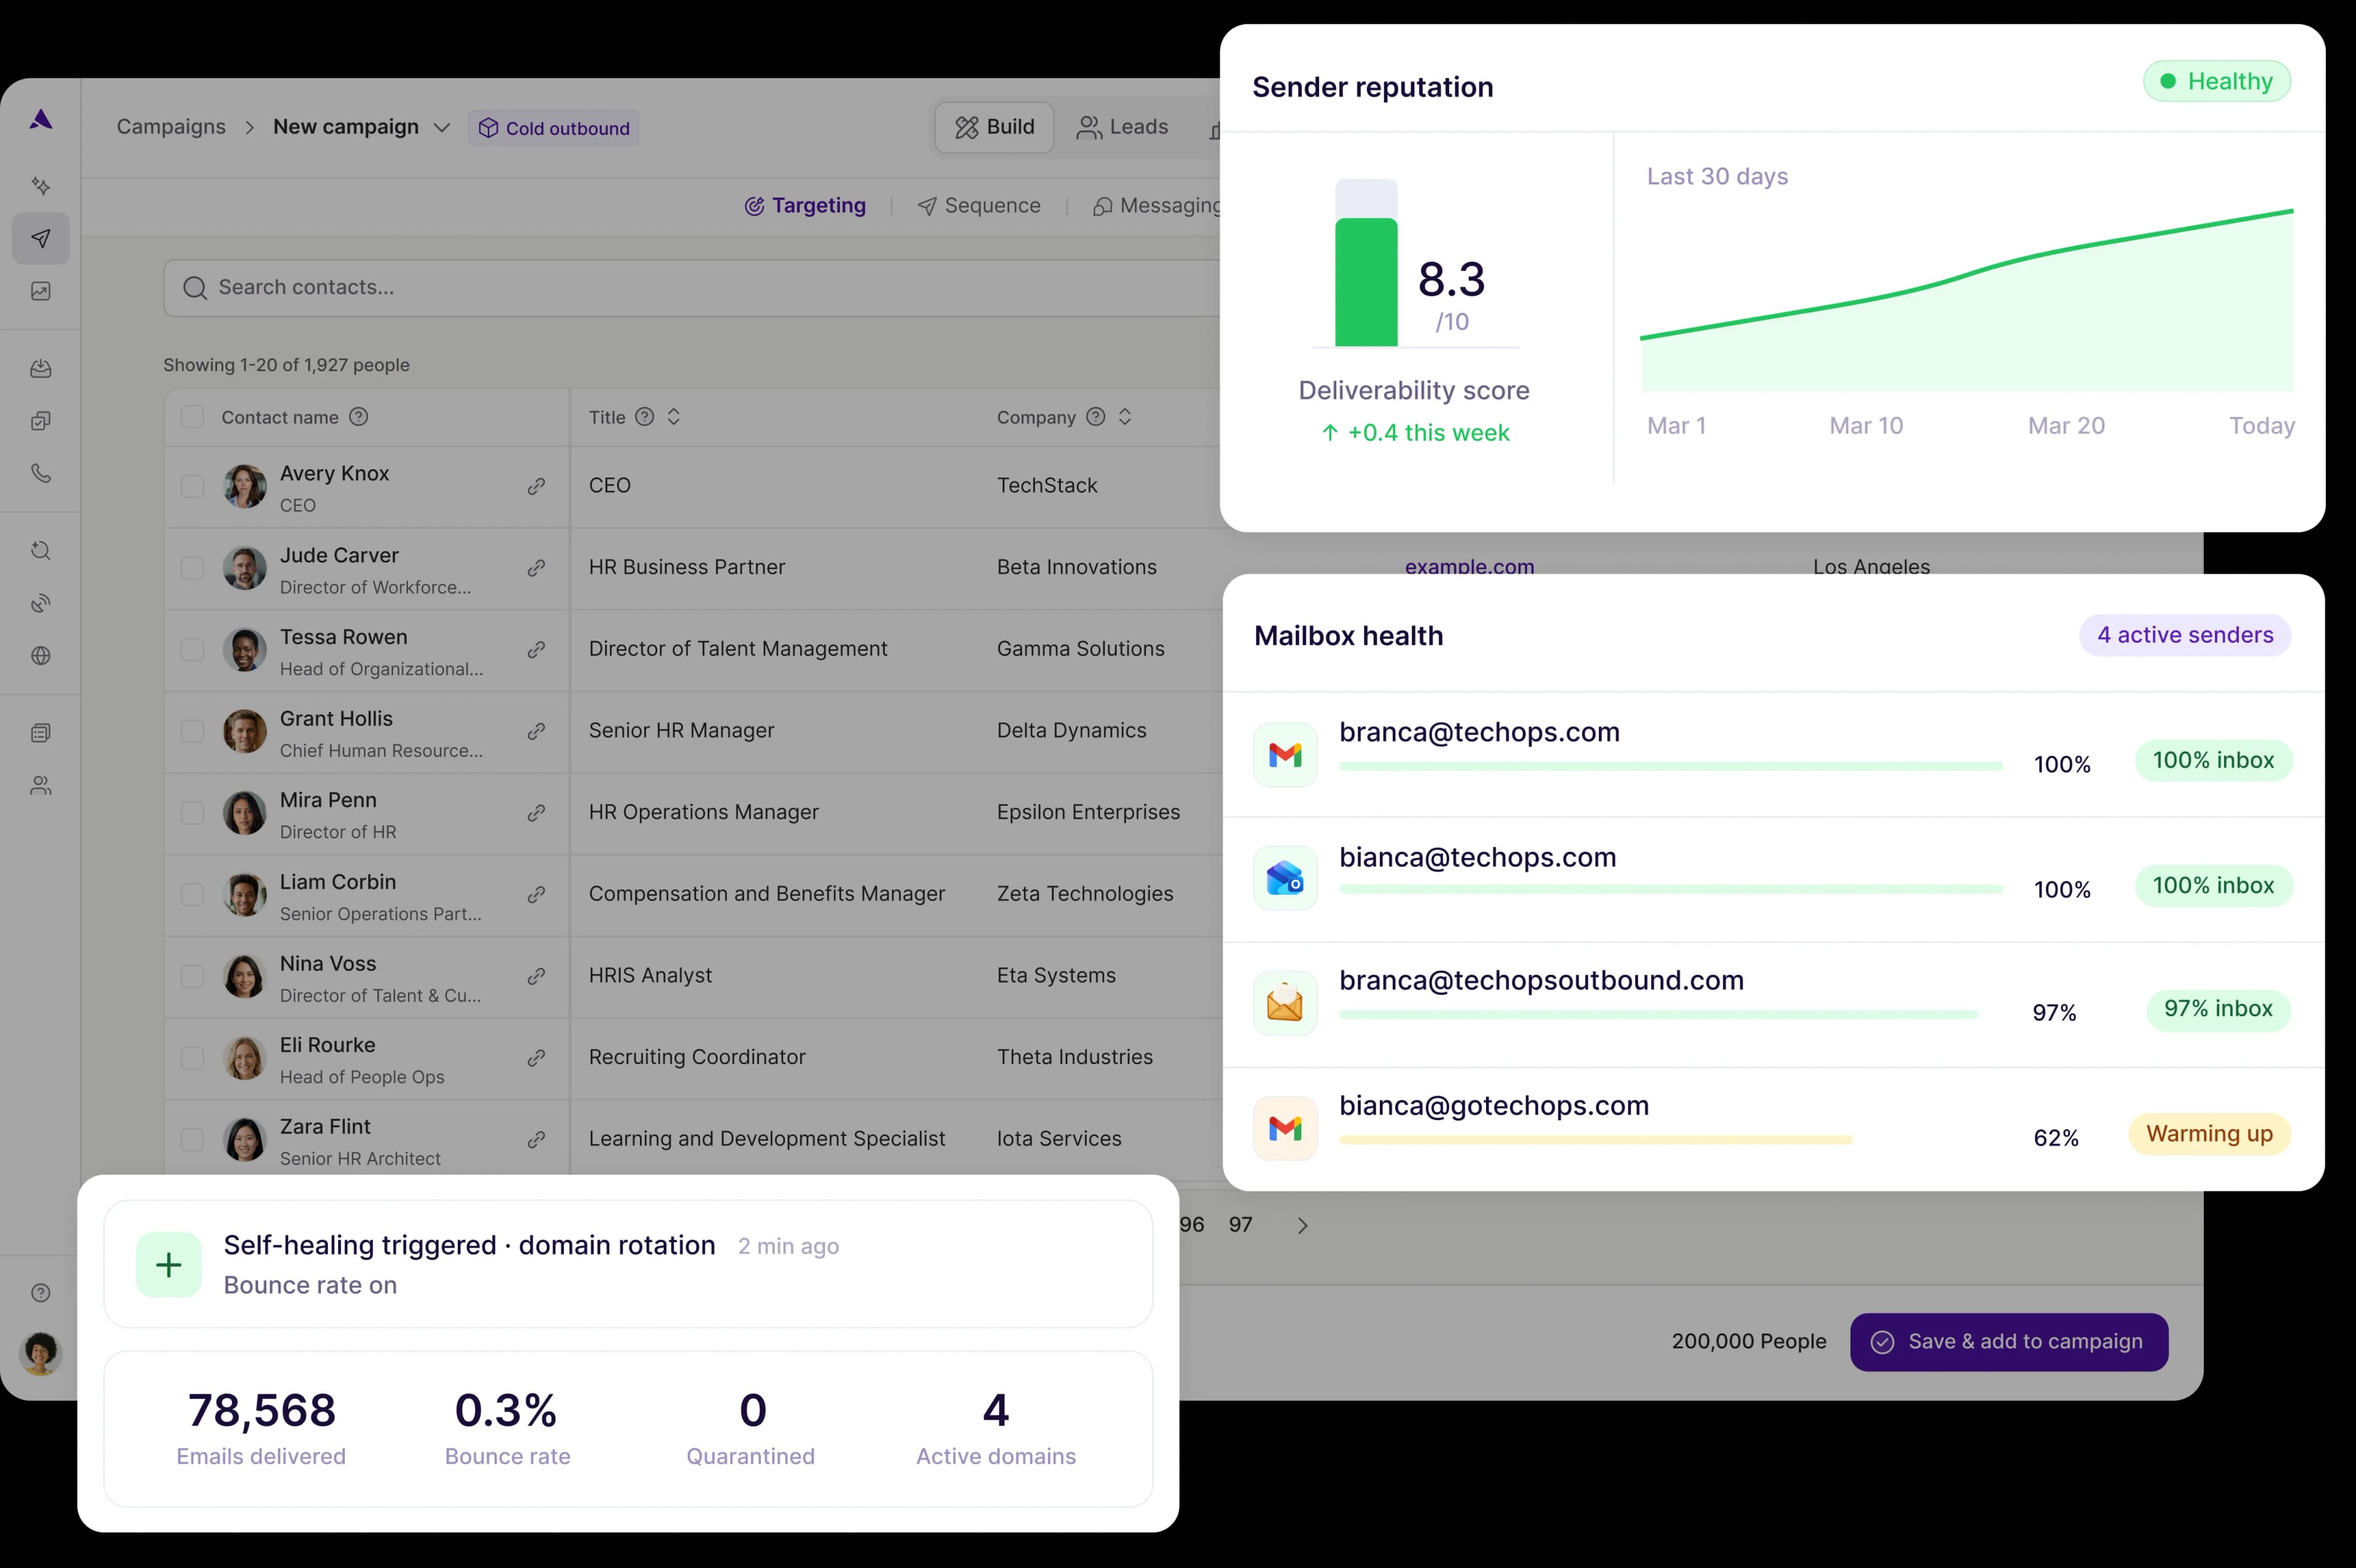The height and width of the screenshot is (1568, 2356).
Task: Check the checkbox next to Avery Knox
Action: 192,487
